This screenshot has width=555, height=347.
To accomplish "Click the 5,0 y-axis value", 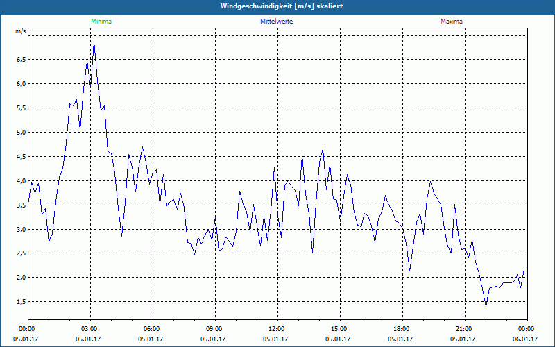I will click(x=22, y=133).
